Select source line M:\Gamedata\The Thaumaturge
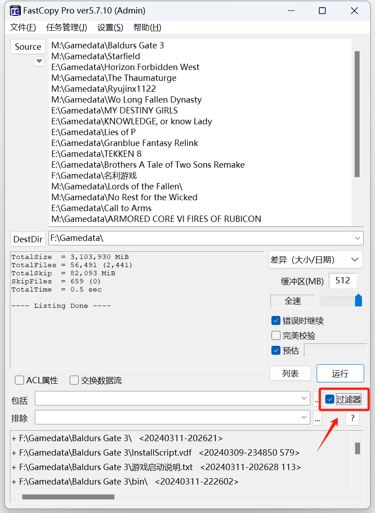375x513 pixels. click(x=114, y=78)
